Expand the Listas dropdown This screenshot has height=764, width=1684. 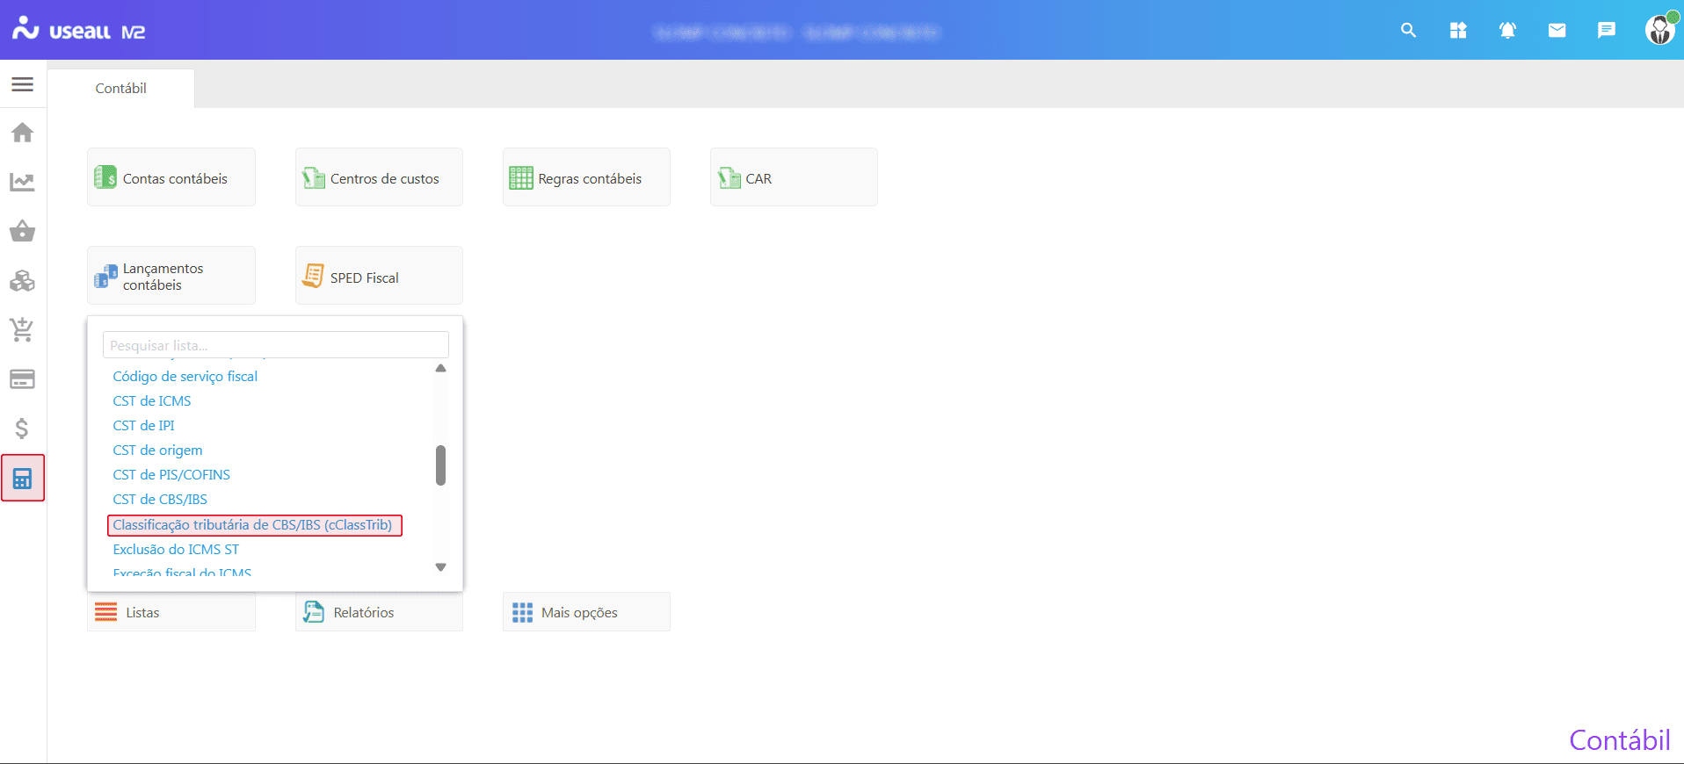[171, 612]
